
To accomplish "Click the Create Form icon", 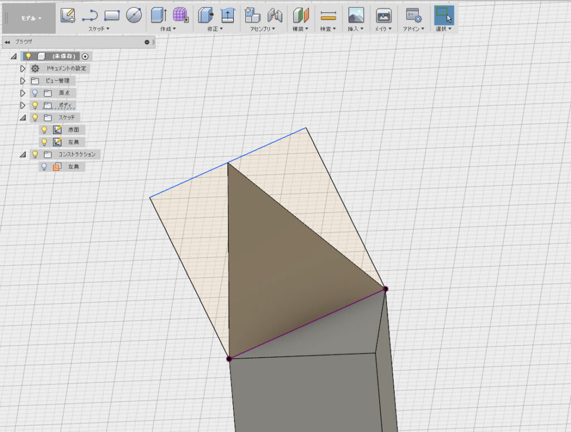I will pyautogui.click(x=181, y=15).
